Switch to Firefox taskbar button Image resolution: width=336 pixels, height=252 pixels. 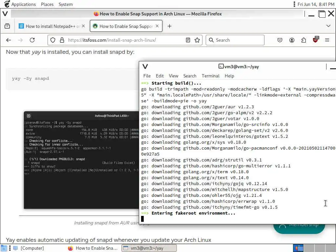tap(93, 248)
